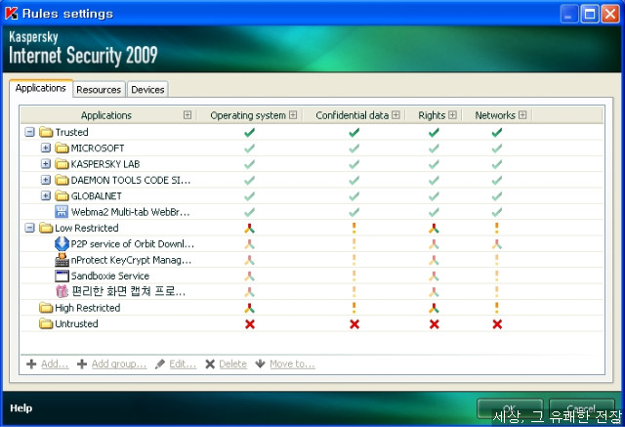625x427 pixels.
Task: Click P2P service Networks rule icon
Action: [497, 244]
